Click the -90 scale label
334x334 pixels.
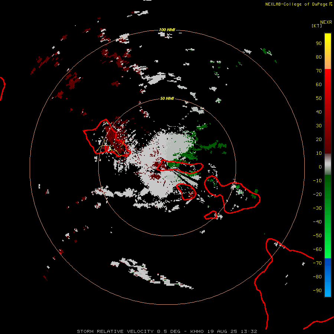pyautogui.click(x=317, y=291)
